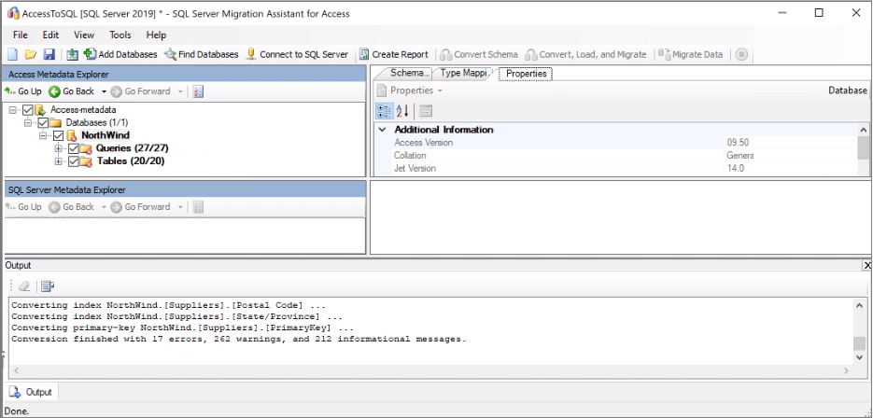Uncheck the NorthWind database checkbox
Viewport: 873px width, 418px height.
[58, 135]
